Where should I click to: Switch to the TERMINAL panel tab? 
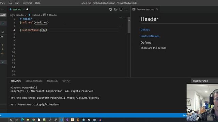pos(16,81)
